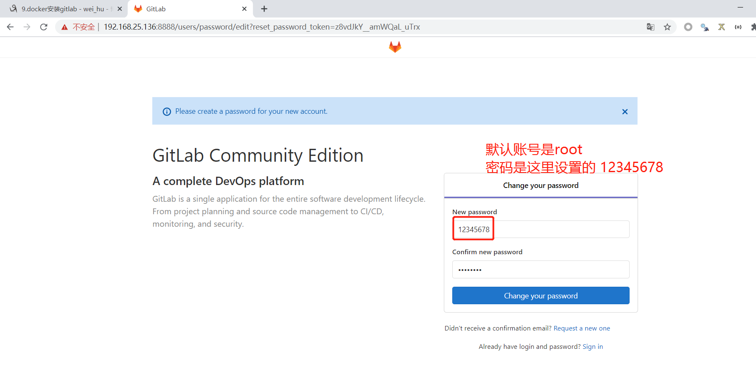Follow the Sign in link

pyautogui.click(x=592, y=347)
